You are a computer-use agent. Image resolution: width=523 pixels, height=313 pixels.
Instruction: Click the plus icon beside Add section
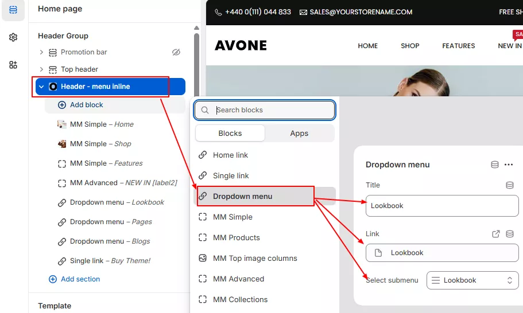[x=53, y=279]
